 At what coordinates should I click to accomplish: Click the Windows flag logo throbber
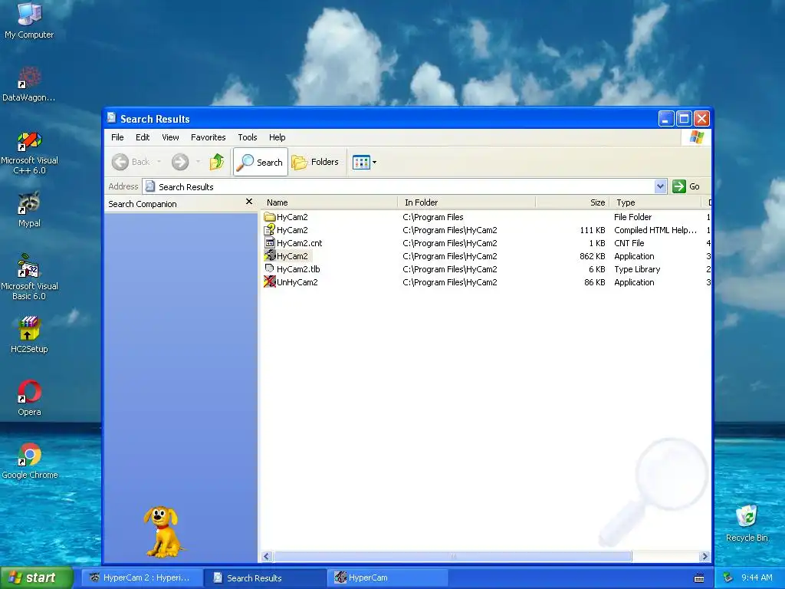tap(696, 137)
